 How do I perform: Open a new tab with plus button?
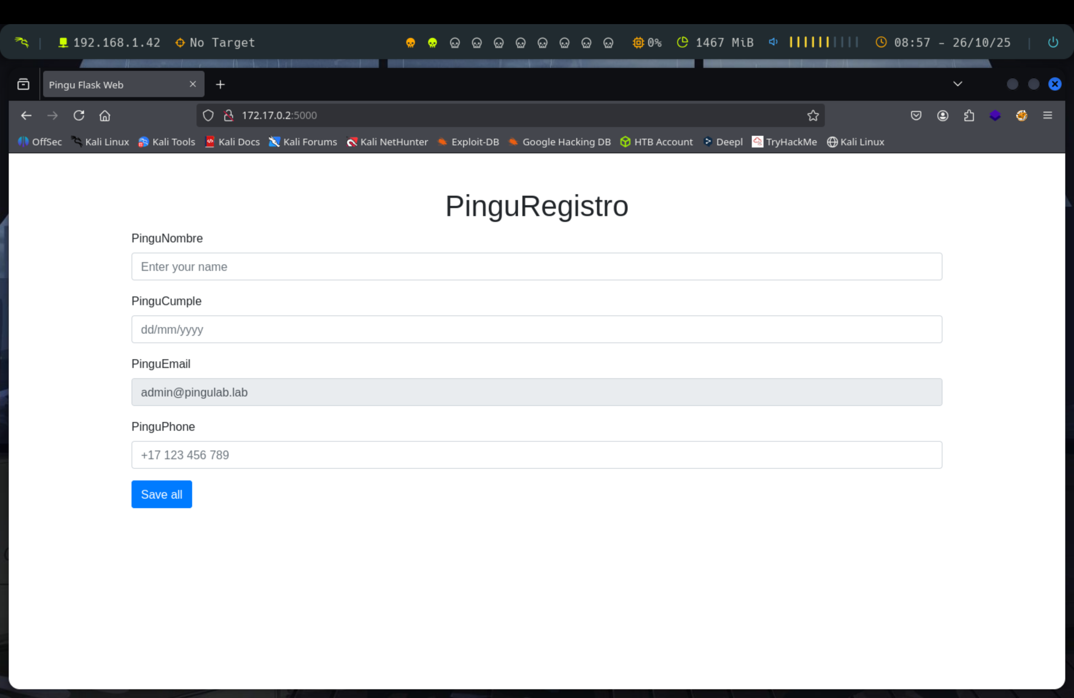[220, 84]
